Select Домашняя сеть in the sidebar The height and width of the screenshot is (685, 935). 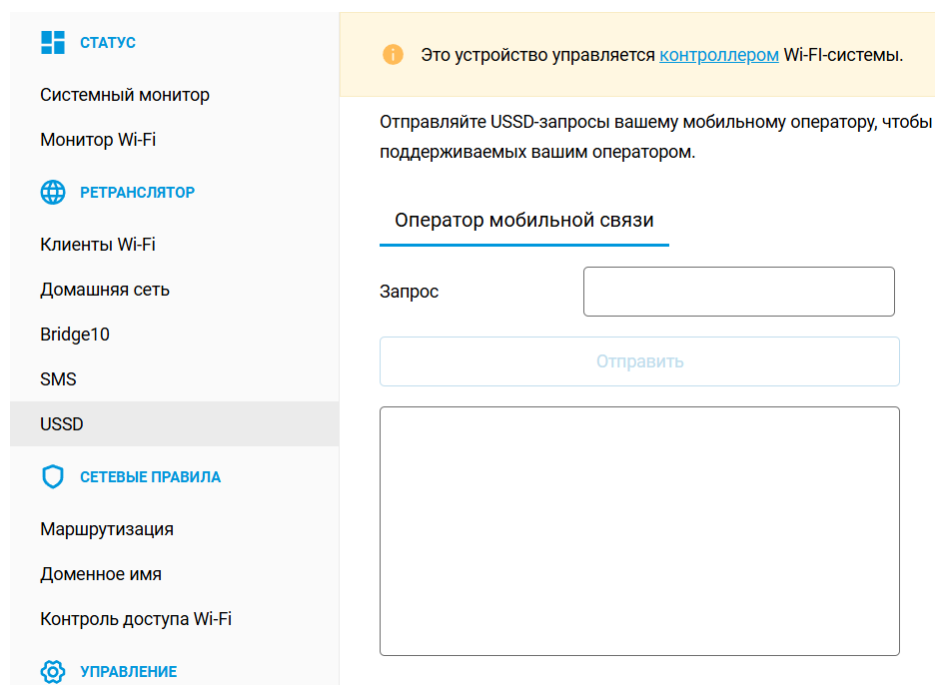point(105,290)
